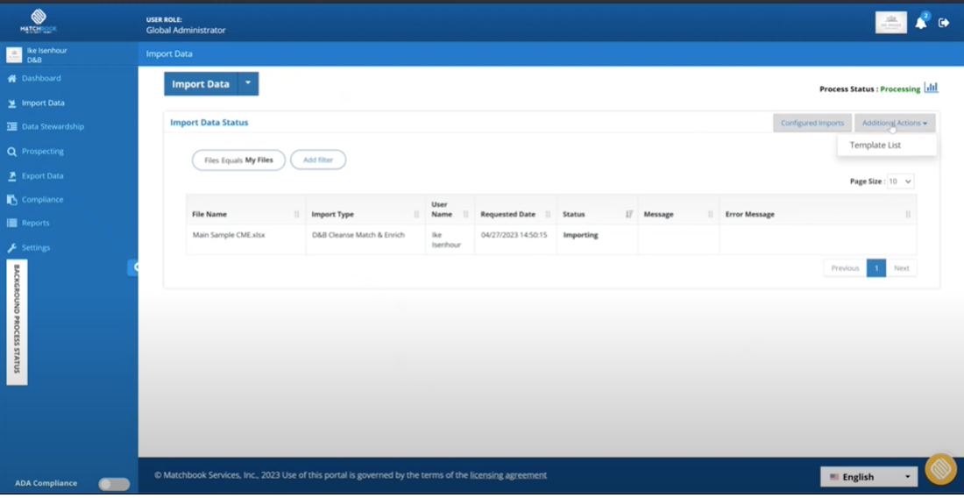Click the Ike Isenhour user avatar
Screen dimensions: 964x498
[x=13, y=54]
